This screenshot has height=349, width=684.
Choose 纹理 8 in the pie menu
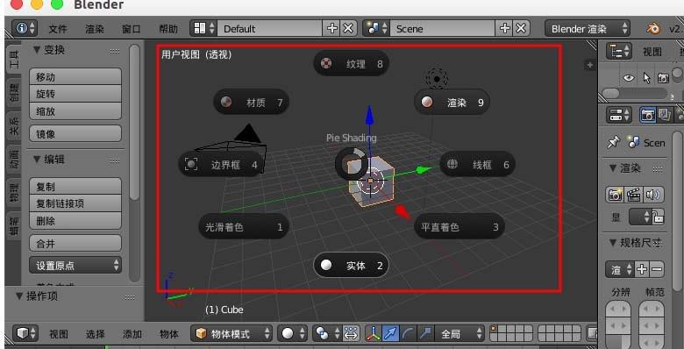click(351, 64)
